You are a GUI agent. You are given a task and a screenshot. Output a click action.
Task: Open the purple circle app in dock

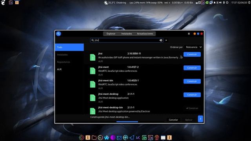coord(113,137)
